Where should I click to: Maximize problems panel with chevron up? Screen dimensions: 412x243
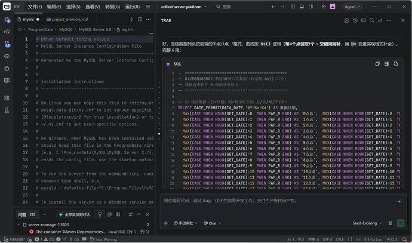point(139,214)
